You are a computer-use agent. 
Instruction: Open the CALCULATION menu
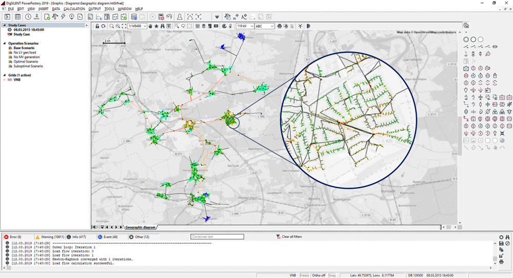[74, 9]
